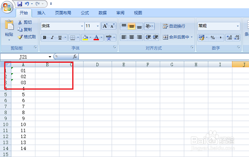Activate the 格式刷 format painter
This screenshot has width=249, height=157.
[x=27, y=37]
